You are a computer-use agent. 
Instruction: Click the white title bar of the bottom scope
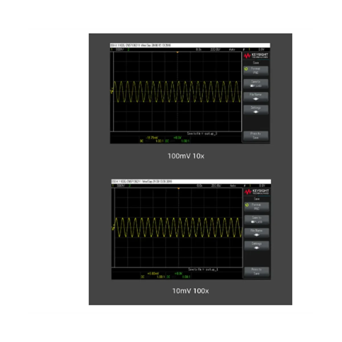click(x=191, y=181)
